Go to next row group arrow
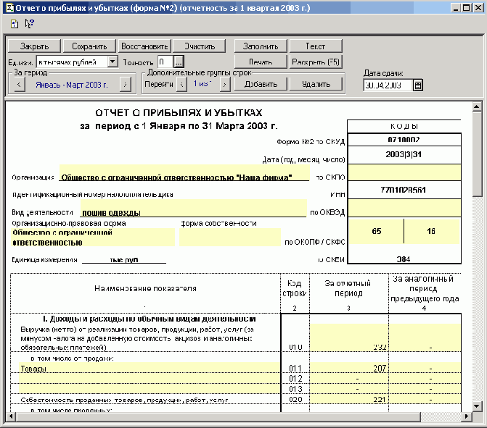487x428 pixels. (x=225, y=84)
